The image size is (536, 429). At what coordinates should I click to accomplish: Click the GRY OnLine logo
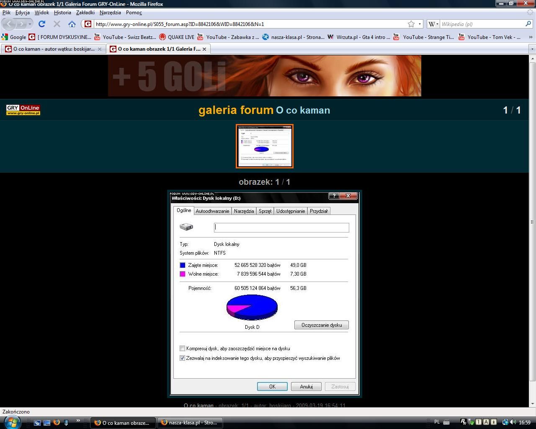[x=23, y=110]
